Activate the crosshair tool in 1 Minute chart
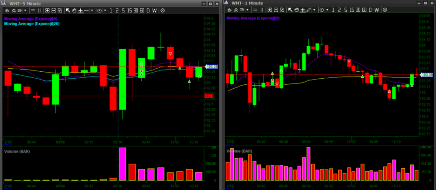Screen dimensions: 436x190 tap(302, 10)
